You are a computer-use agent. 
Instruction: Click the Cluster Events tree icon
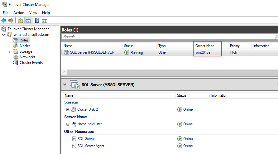(x=16, y=63)
